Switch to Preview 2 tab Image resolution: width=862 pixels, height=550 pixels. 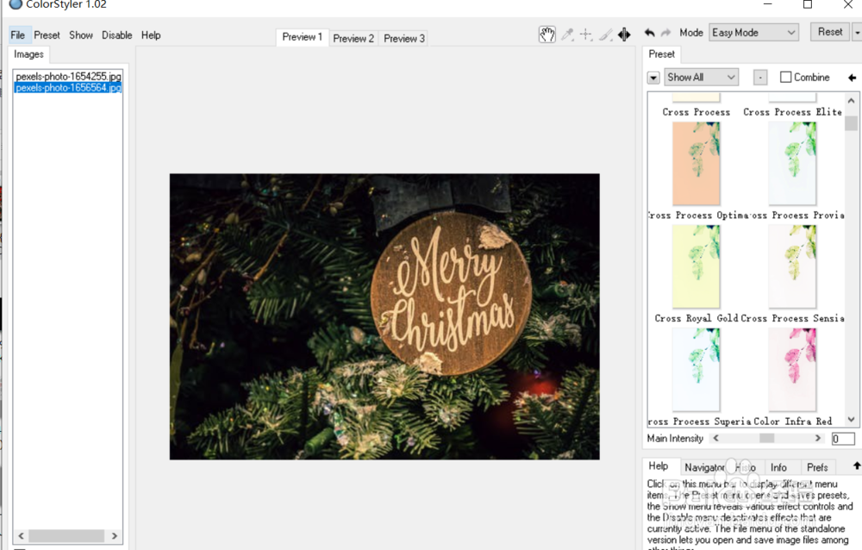point(353,39)
